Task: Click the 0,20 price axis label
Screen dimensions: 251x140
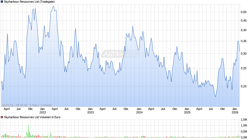Action: [244, 86]
